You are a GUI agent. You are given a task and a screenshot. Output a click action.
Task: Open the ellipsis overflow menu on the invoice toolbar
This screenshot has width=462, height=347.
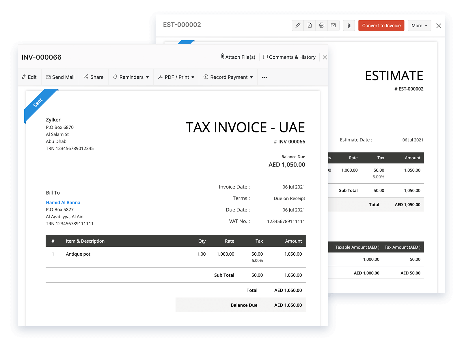264,77
